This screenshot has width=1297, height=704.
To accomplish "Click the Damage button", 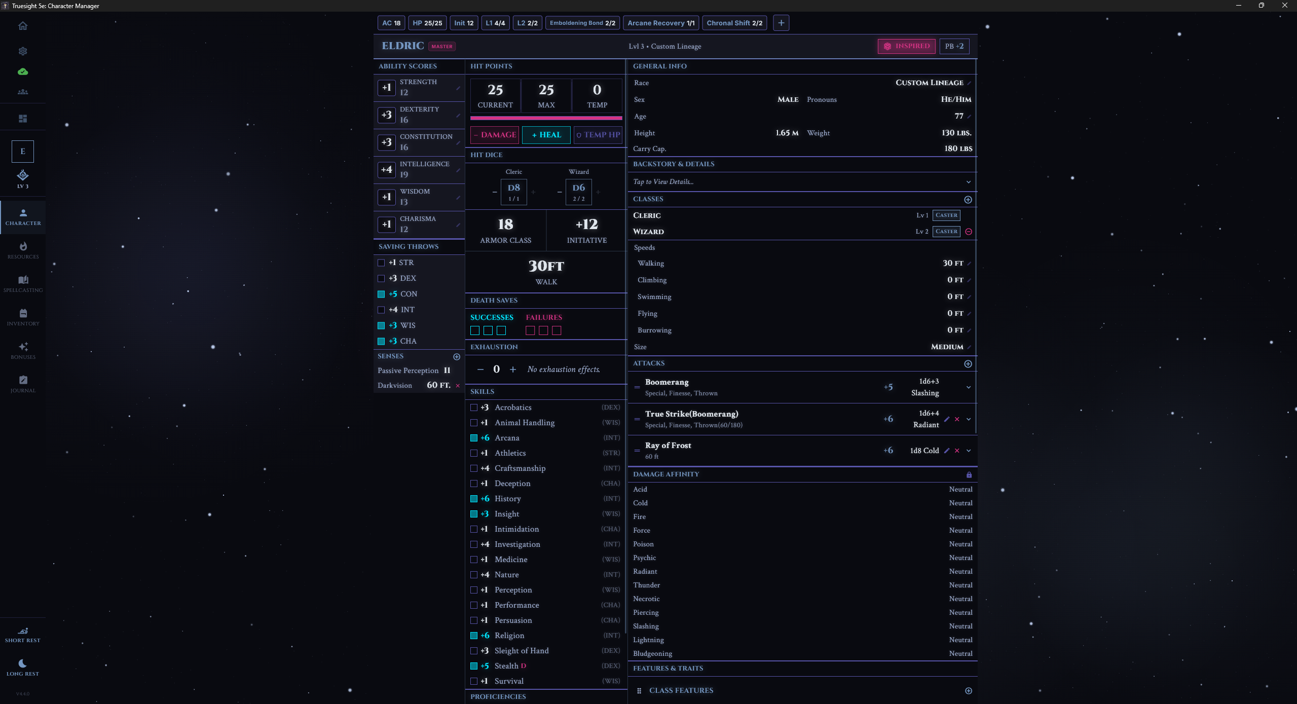I will [x=495, y=135].
